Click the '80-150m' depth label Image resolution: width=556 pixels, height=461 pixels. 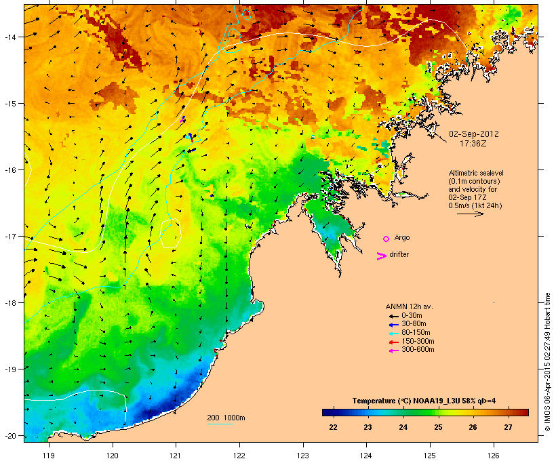click(416, 333)
